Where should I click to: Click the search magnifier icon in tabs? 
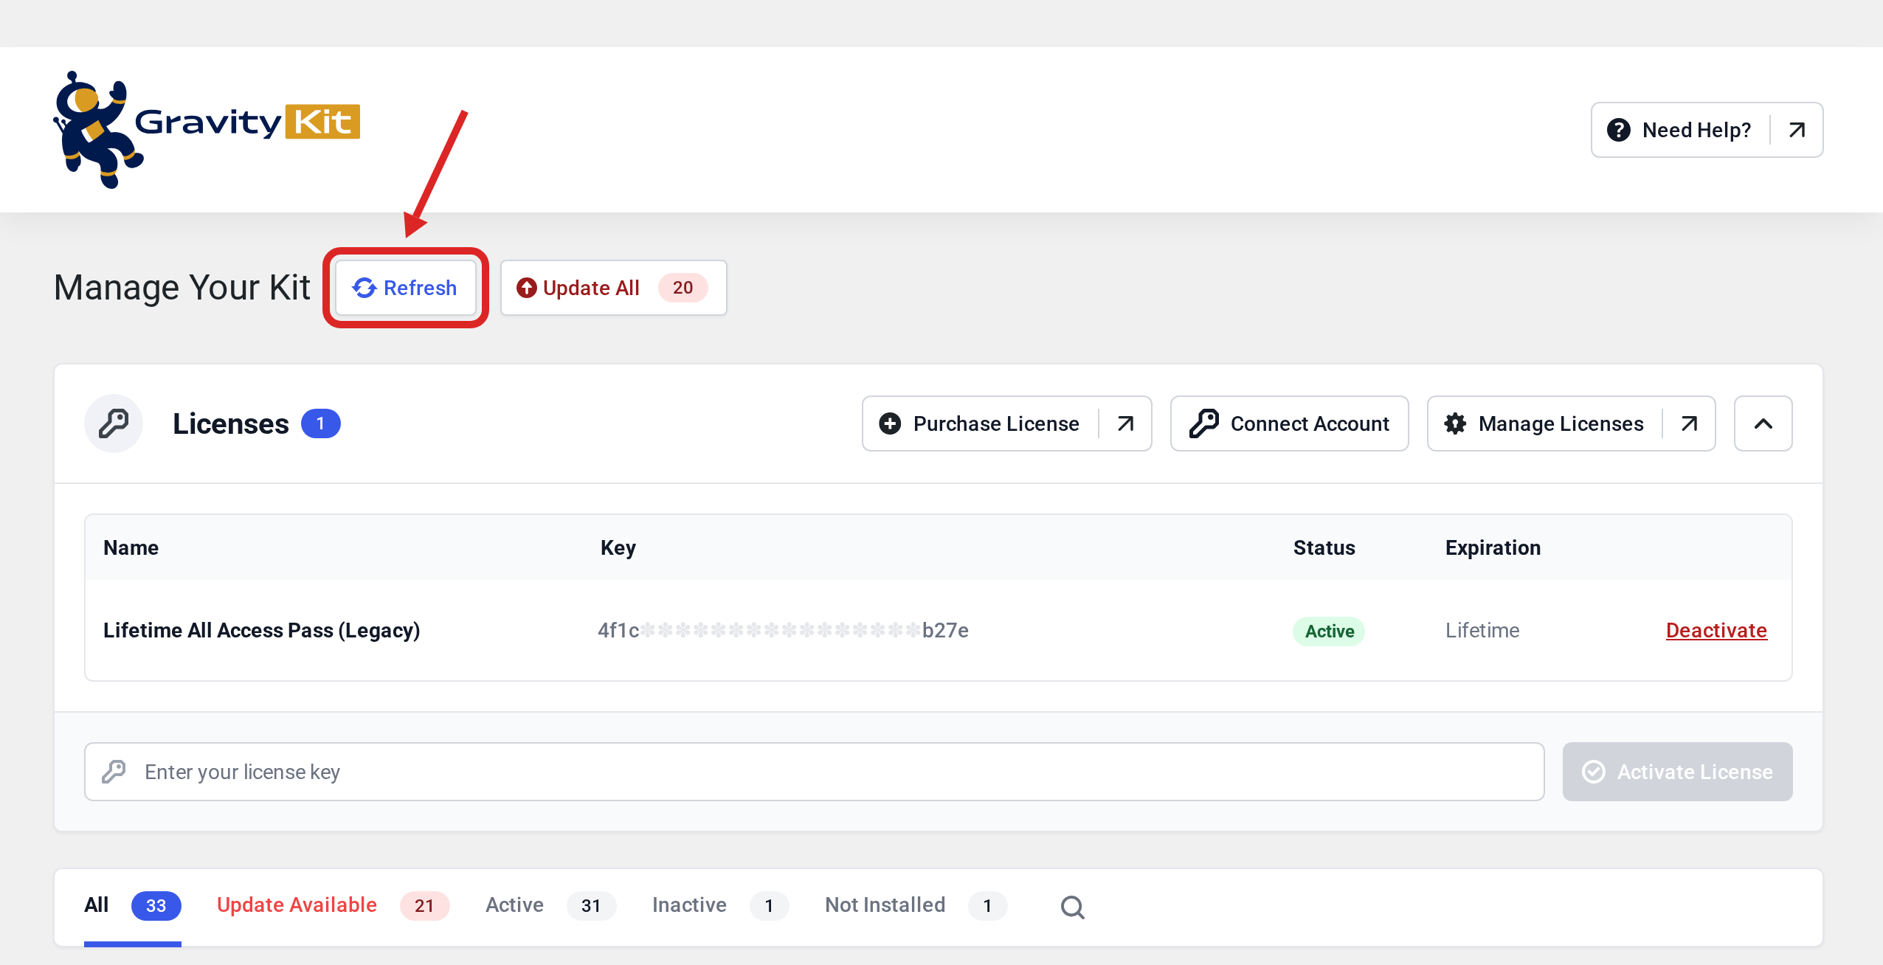coord(1072,907)
